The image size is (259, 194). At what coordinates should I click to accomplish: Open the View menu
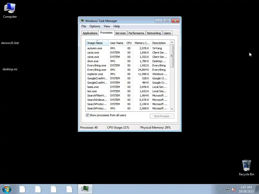click(107, 26)
